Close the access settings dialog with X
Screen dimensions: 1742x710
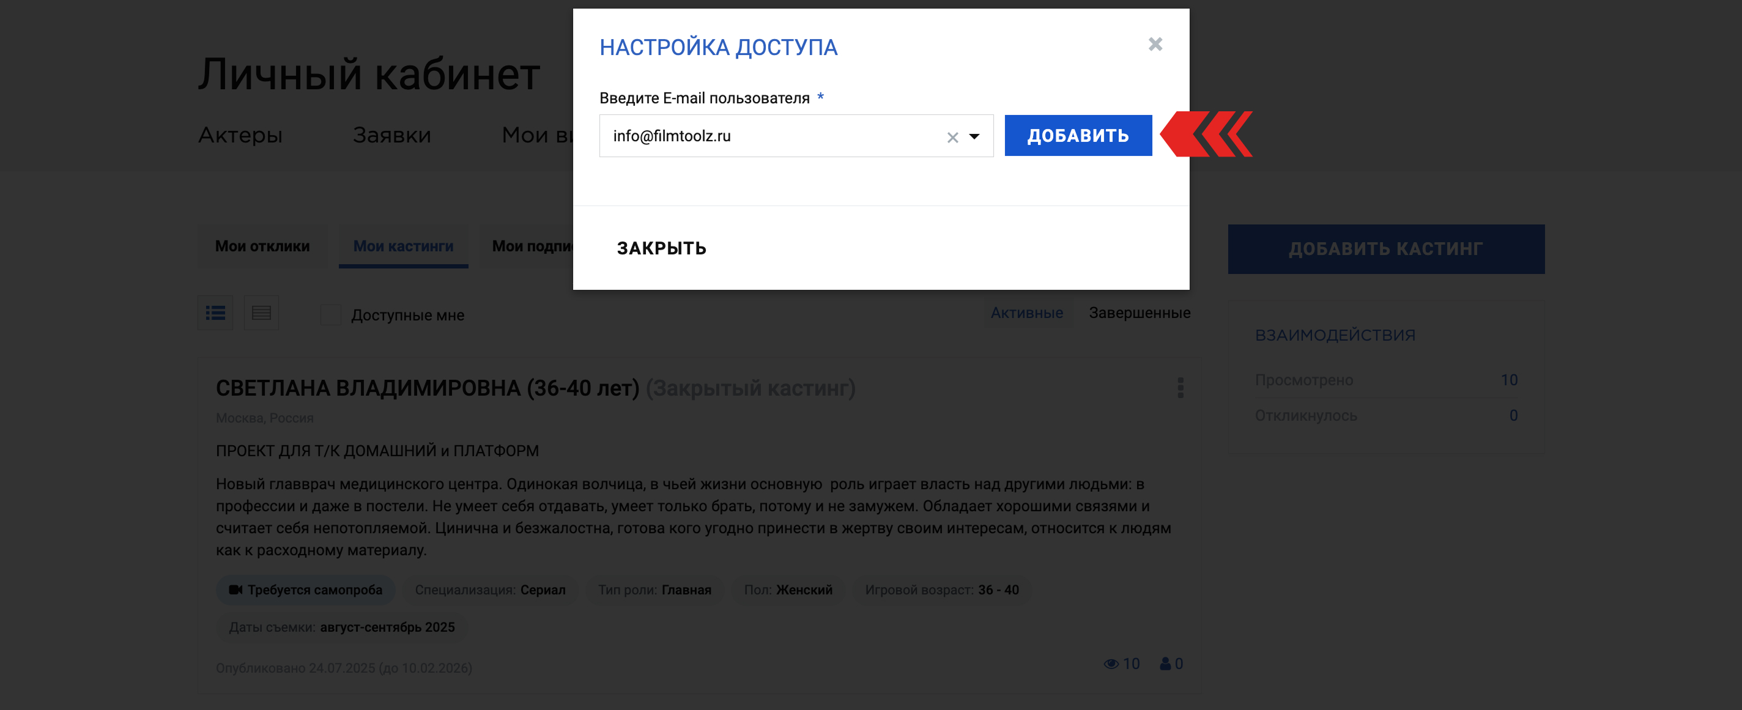point(1155,45)
